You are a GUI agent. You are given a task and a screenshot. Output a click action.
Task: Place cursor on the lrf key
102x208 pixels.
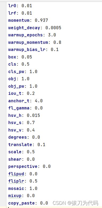click(12, 13)
